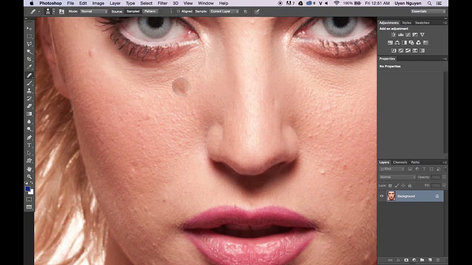Add a Curves adjustment

408,35
